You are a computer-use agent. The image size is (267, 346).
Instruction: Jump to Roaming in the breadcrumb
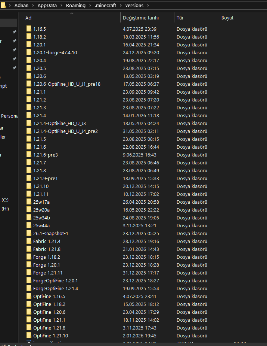click(x=76, y=6)
